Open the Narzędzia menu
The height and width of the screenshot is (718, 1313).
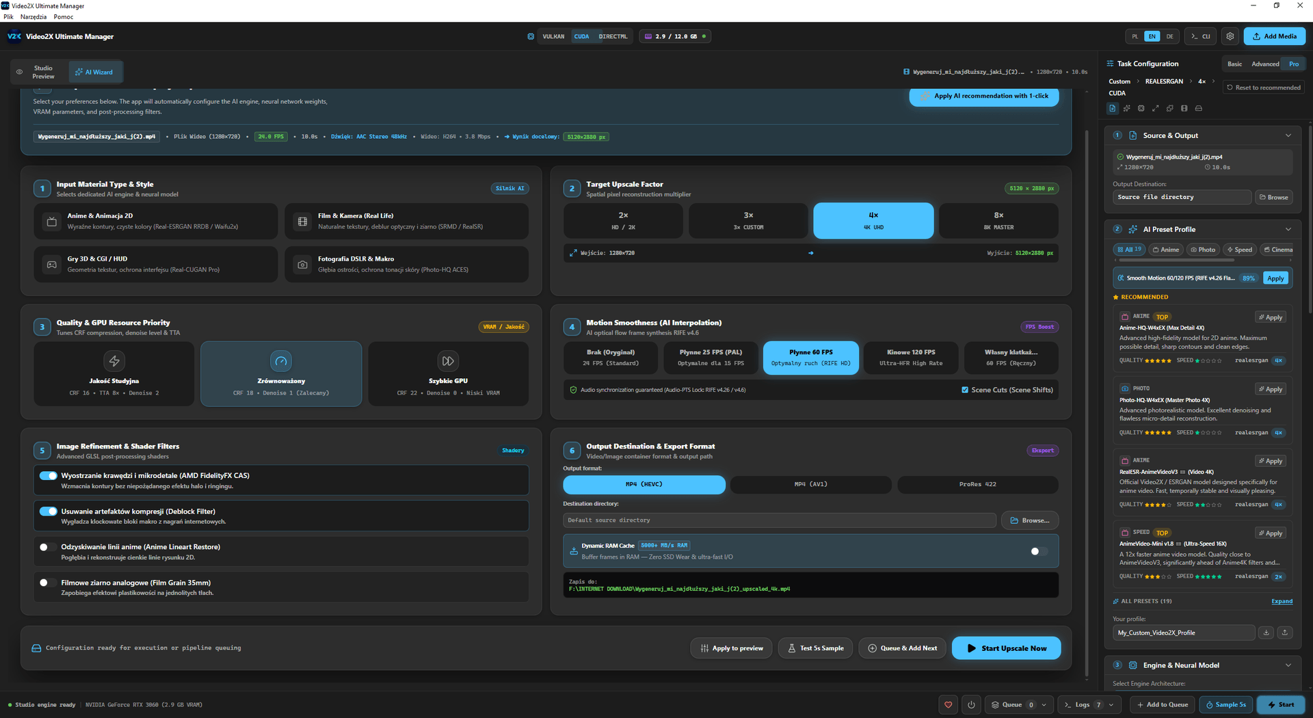coord(34,17)
